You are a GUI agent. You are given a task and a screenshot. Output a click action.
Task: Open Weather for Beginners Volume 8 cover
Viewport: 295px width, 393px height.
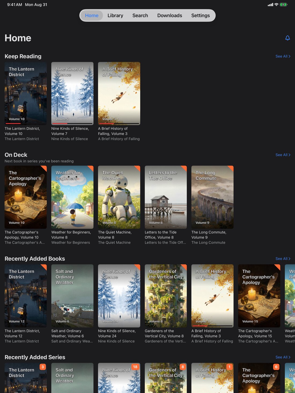[x=72, y=197]
